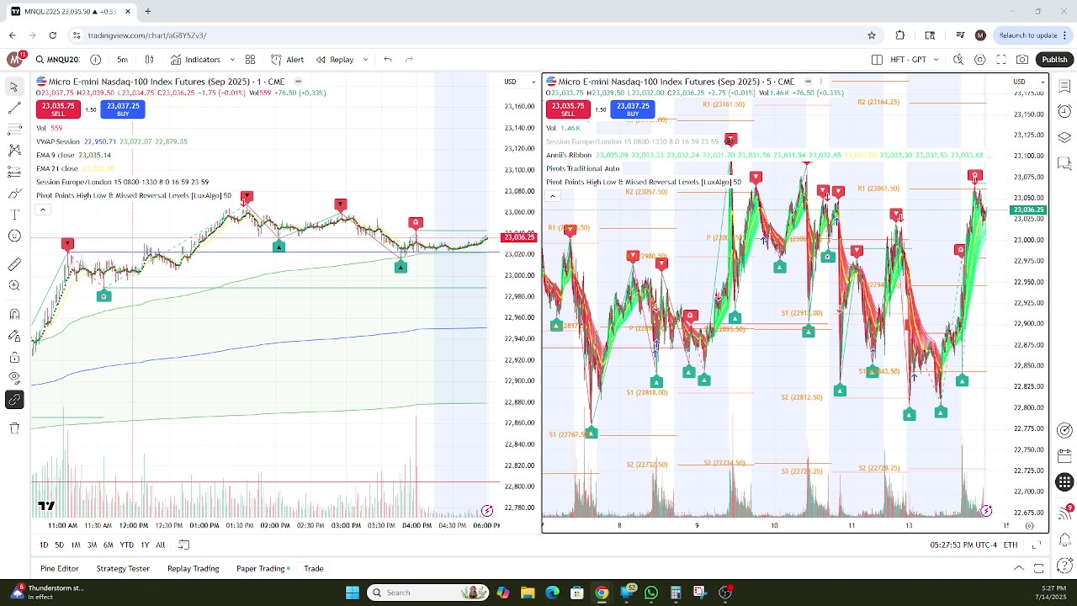Viewport: 1077px width, 606px height.
Task: Open the Strategy Tester tab
Action: pyautogui.click(x=123, y=569)
